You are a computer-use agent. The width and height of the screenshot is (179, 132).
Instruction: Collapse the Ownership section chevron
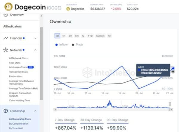36,111
